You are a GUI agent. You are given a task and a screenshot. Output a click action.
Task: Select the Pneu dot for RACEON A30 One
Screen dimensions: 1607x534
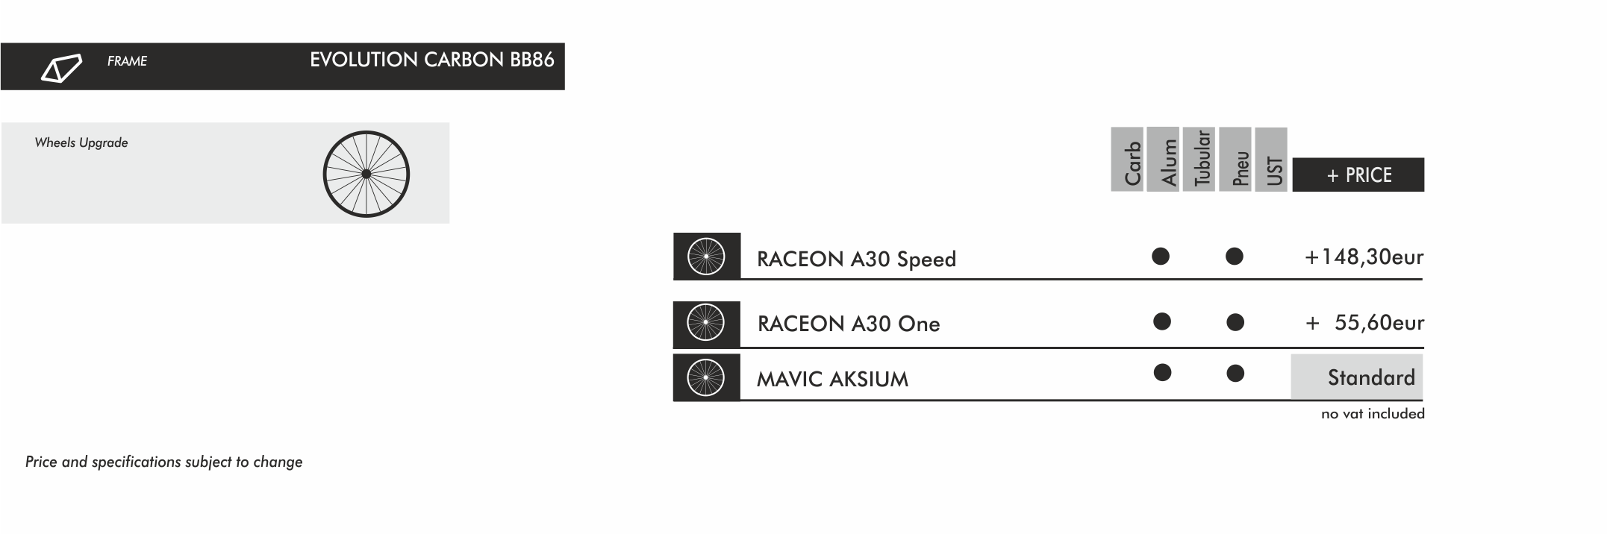point(1235,322)
